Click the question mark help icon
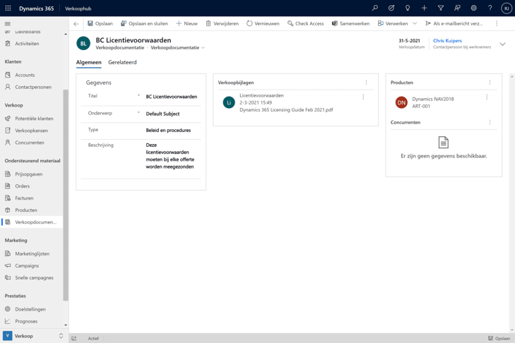 pyautogui.click(x=490, y=8)
